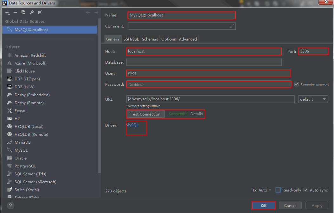Image resolution: width=334 pixels, height=213 pixels.
Task: Open the Schemas tab
Action: click(x=150, y=39)
